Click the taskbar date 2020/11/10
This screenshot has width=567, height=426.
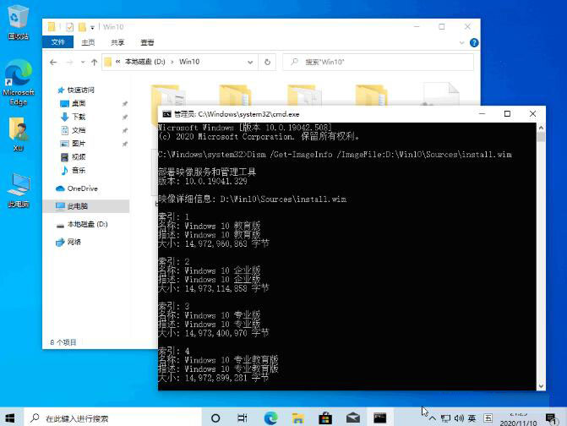pyautogui.click(x=518, y=423)
